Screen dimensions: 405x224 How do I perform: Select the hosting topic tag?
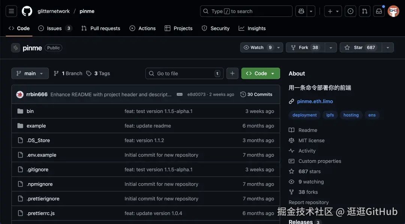351,115
